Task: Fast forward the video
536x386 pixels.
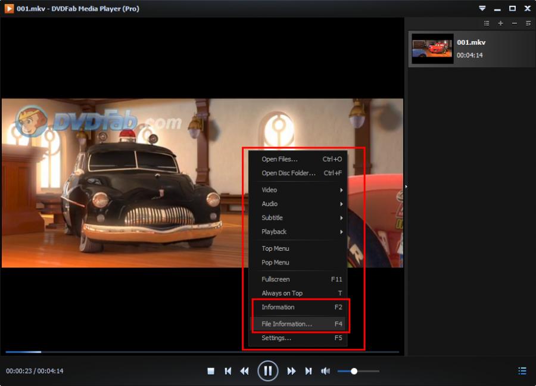Action: 291,371
